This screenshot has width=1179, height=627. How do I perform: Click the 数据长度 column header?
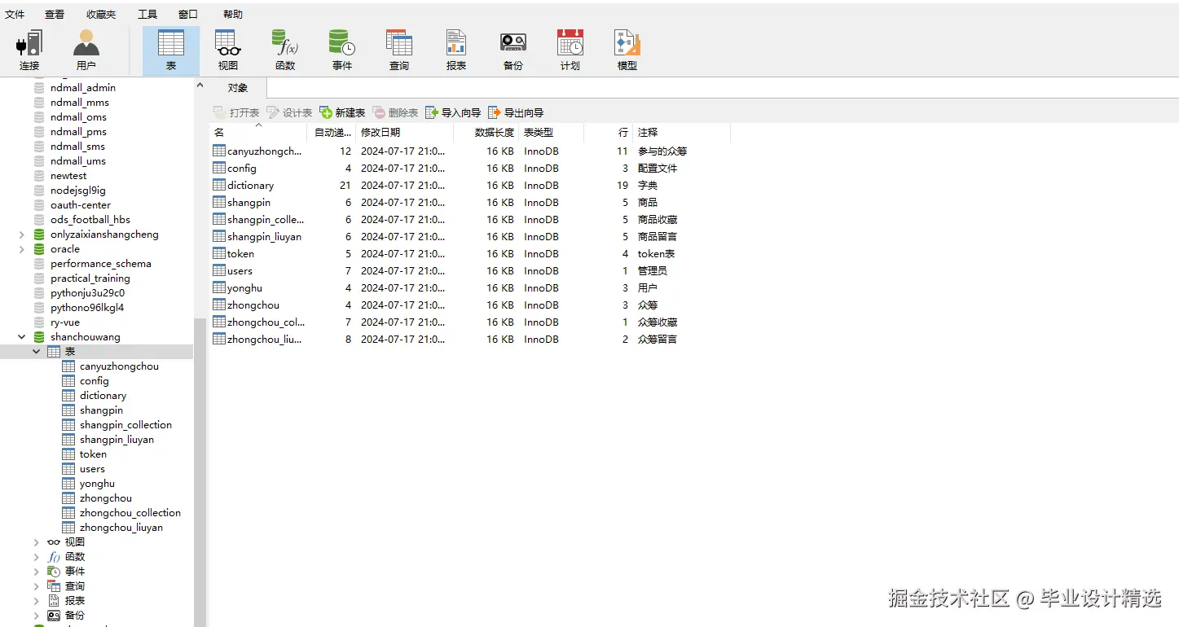coord(486,132)
